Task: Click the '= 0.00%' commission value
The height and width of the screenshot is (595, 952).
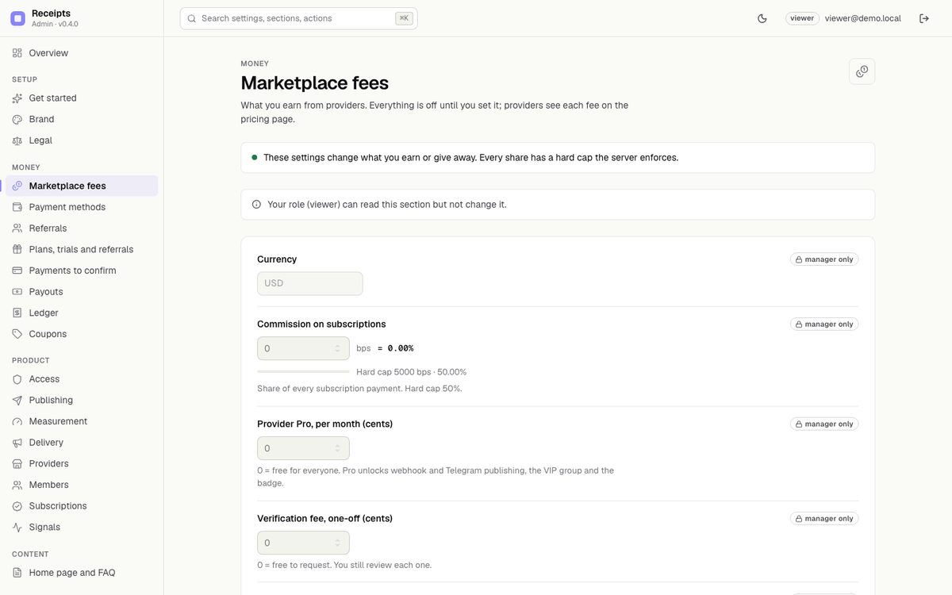Action: [x=395, y=348]
